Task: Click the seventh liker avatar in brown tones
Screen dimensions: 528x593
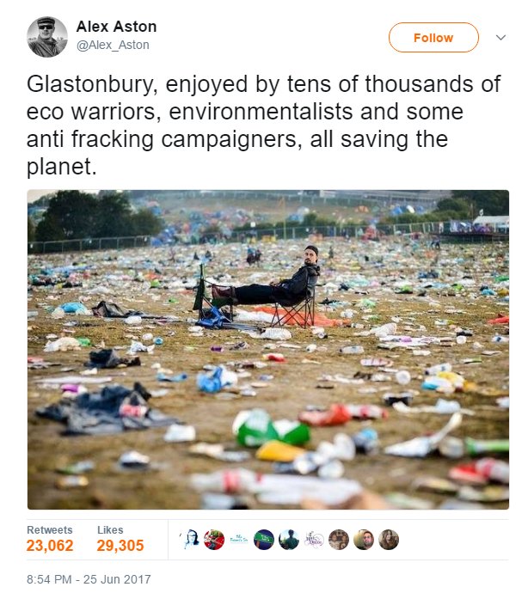Action: point(339,540)
